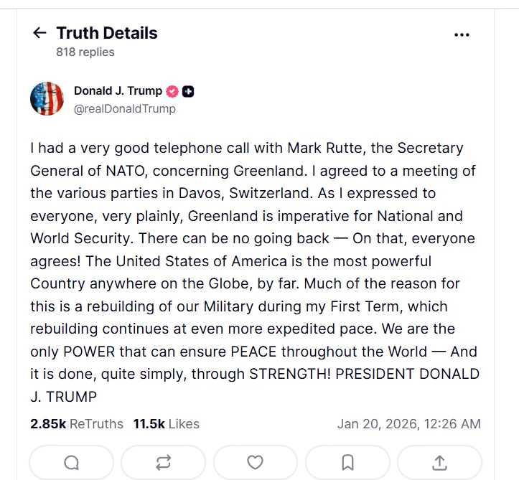Click the Jan 20, 2026 timestamp
The height and width of the screenshot is (480, 519).
pyautogui.click(x=408, y=424)
